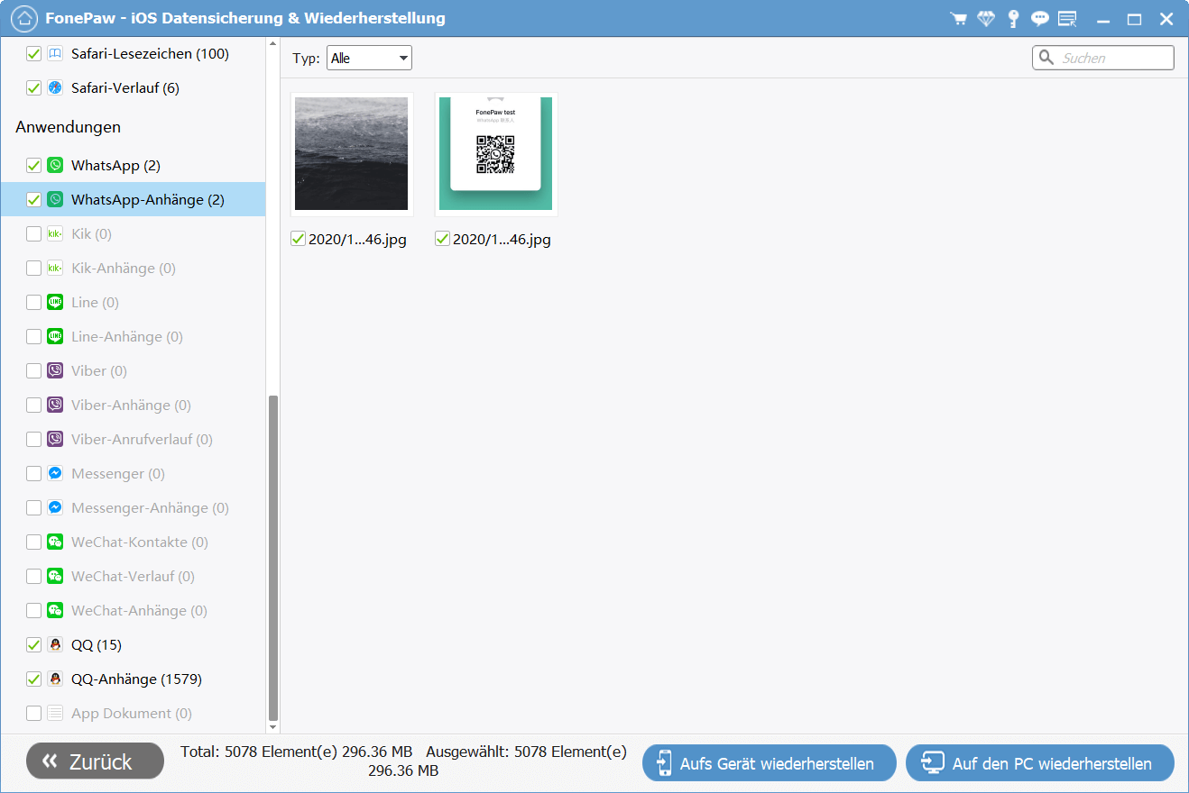1189x793 pixels.
Task: Click sidebar scrollbar down arrow
Action: (x=273, y=725)
